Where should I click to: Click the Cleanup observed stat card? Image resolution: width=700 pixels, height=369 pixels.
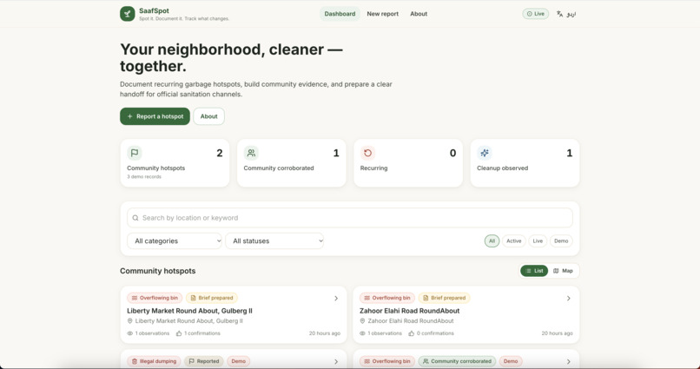point(525,163)
